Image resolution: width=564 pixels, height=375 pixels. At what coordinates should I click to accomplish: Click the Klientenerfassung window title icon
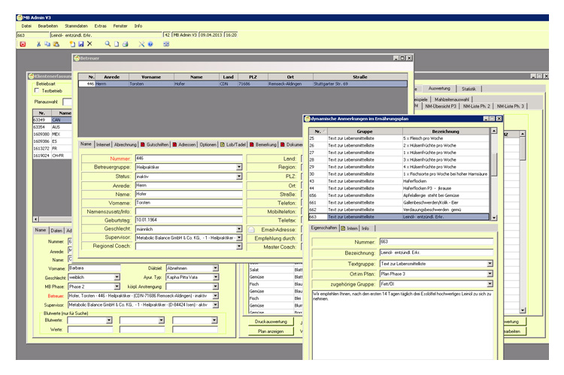(32, 76)
